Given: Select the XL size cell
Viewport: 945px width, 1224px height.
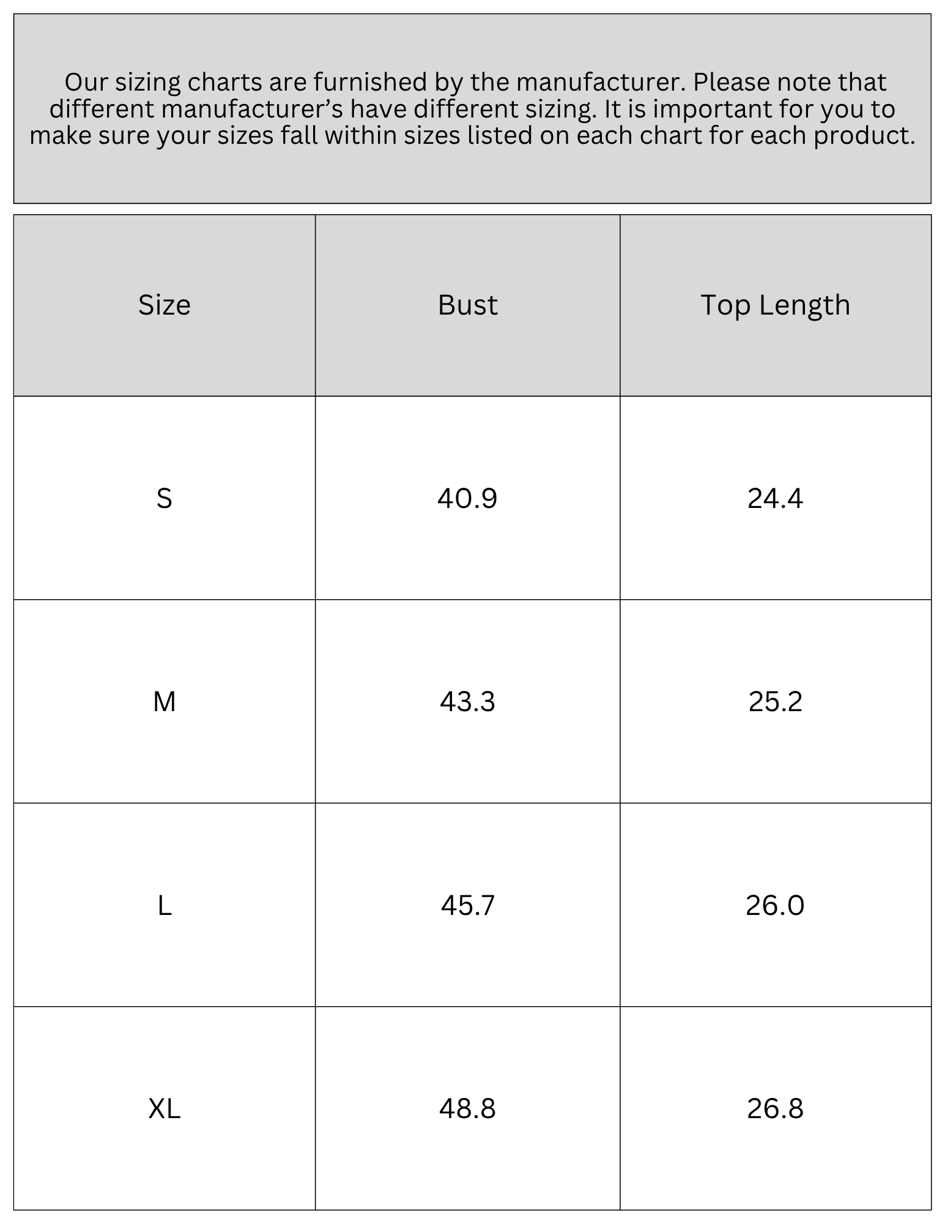Looking at the screenshot, I should tap(164, 1108).
